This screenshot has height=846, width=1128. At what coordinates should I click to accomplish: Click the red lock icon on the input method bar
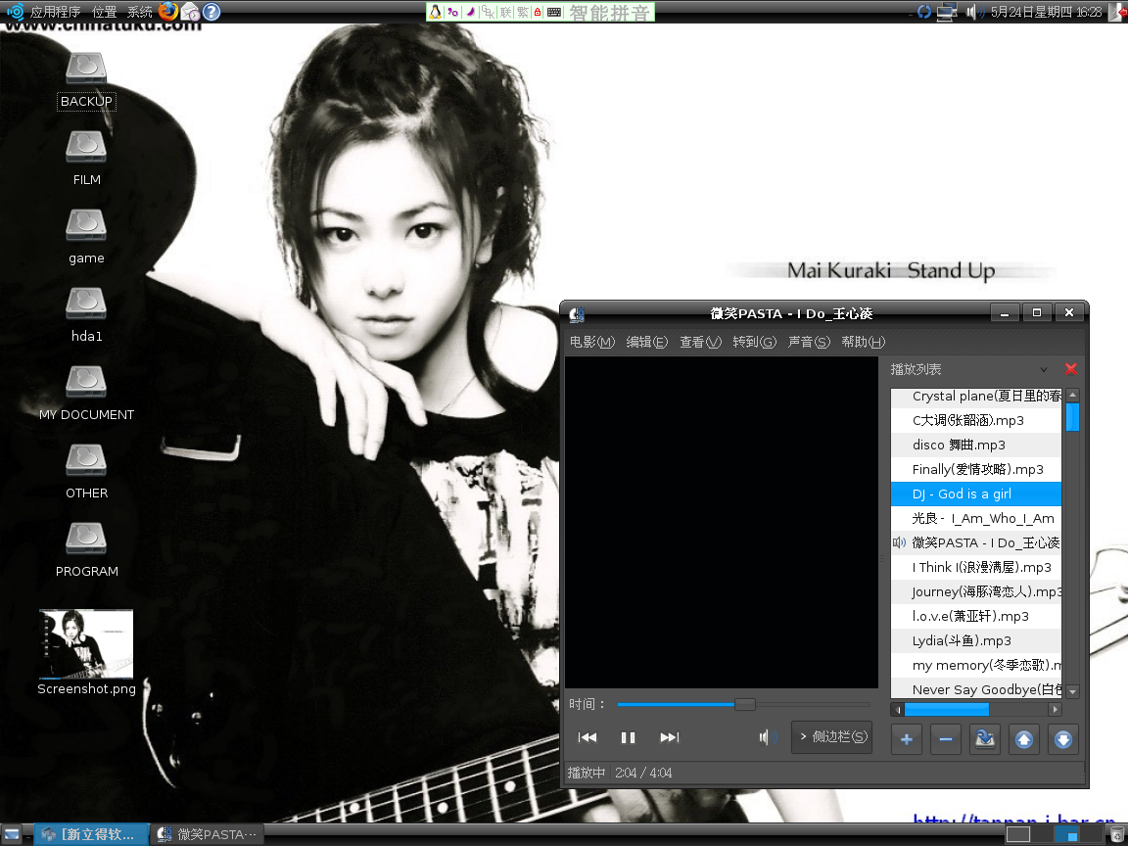(x=538, y=12)
